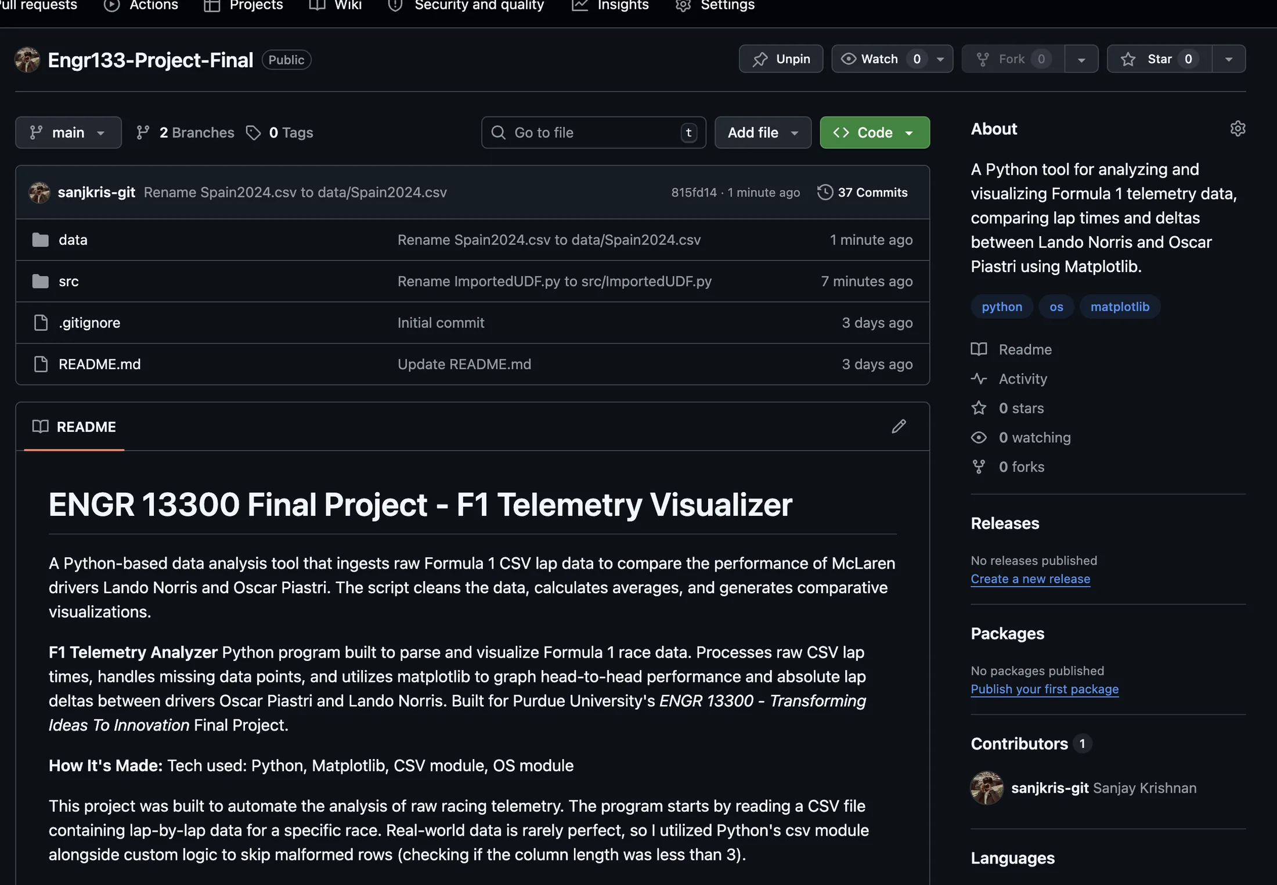Unpin the repository with the Unpin button
The width and height of the screenshot is (1277, 885).
[x=781, y=59]
